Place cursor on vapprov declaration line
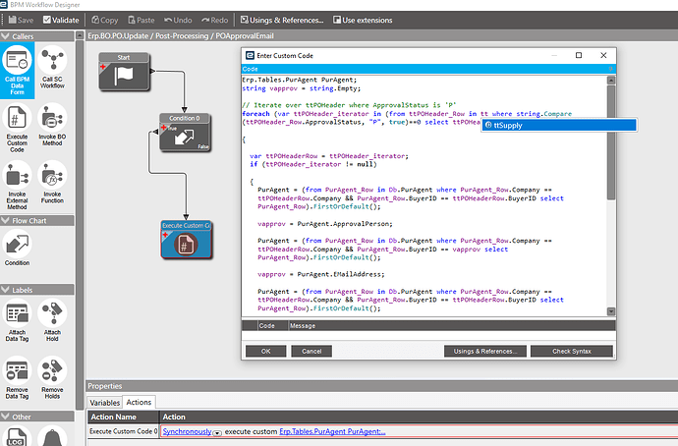Image resolution: width=678 pixels, height=446 pixels. click(302, 88)
